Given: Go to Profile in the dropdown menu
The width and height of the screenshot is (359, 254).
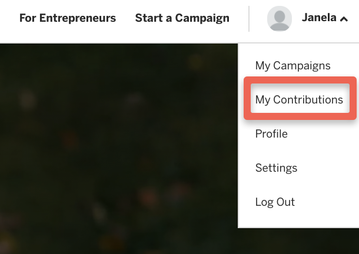Looking at the screenshot, I should point(271,133).
